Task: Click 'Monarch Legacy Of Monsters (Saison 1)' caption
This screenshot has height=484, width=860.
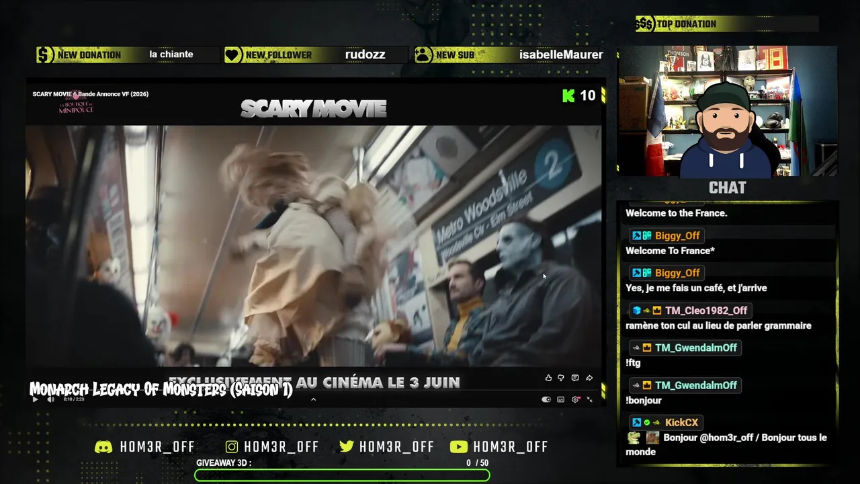Action: point(161,389)
